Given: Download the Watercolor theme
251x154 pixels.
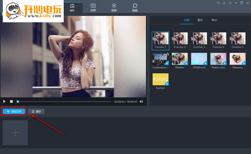Looking at the screenshot, I should [224, 63].
